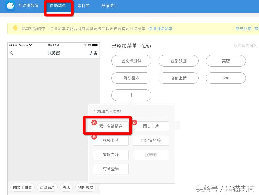The height and width of the screenshot is (195, 259).
Task: Choose 双11店铺精选 menu type
Action: point(111,126)
